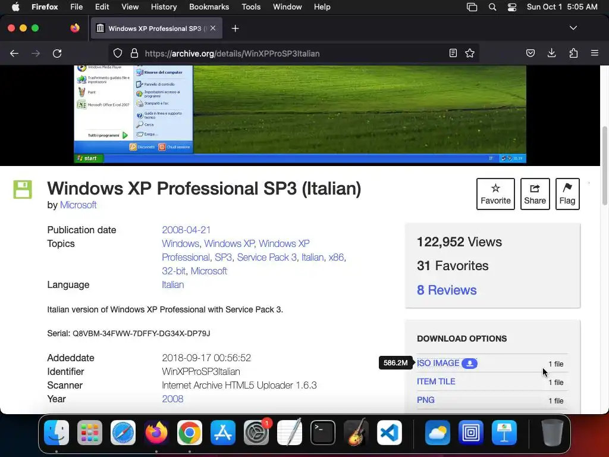
Task: Open Terminal from the Dock
Action: click(323, 433)
